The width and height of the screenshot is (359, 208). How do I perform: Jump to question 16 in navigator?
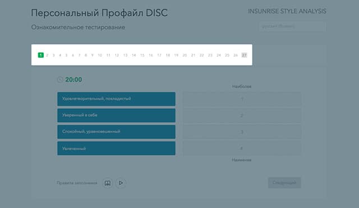[151, 55]
